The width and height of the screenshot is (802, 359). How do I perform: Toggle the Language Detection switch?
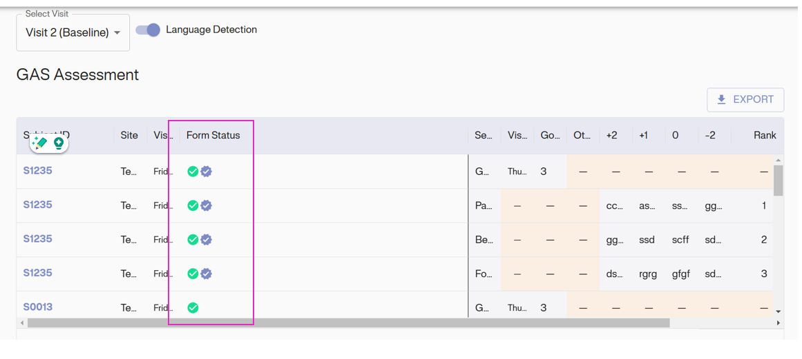148,30
